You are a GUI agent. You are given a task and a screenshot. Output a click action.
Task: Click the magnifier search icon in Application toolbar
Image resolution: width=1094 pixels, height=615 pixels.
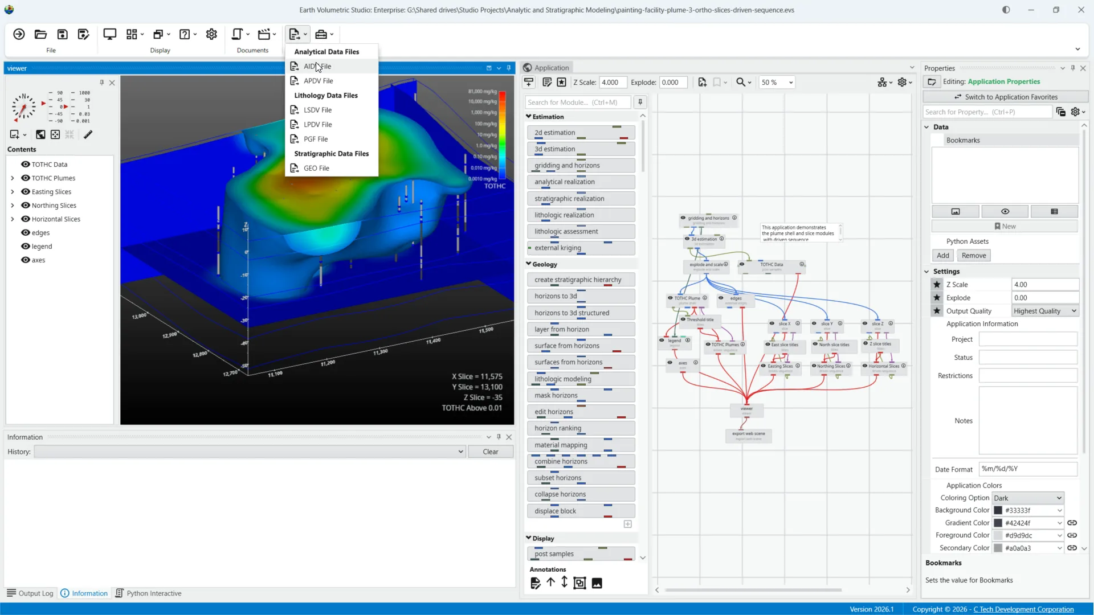pos(740,82)
